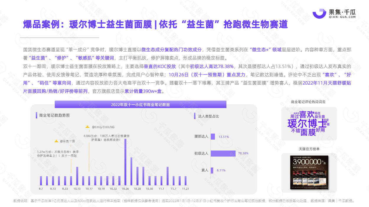The image size is (369, 207).
Task: Click the word 好用 in word cloud
Action: [x=320, y=130]
